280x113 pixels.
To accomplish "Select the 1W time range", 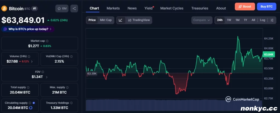I will (x=229, y=20).
